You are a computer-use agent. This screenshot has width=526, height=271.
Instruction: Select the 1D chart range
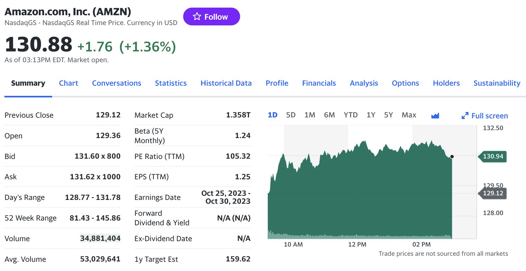[x=273, y=115]
